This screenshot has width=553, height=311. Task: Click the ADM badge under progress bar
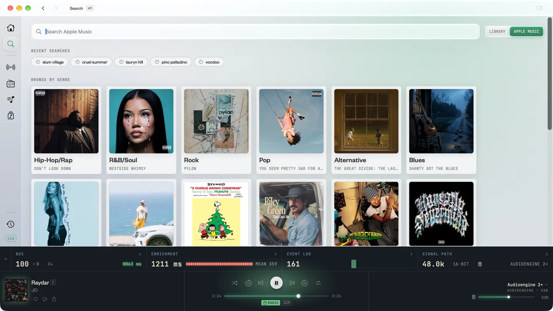point(286,303)
